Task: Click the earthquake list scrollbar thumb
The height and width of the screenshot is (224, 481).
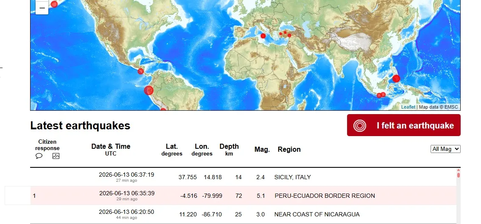Action: 459,175
